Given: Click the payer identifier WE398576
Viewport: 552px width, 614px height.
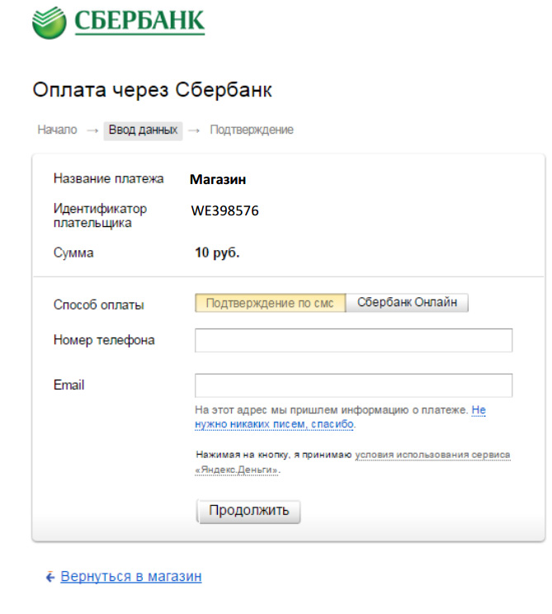Looking at the screenshot, I should tap(224, 211).
